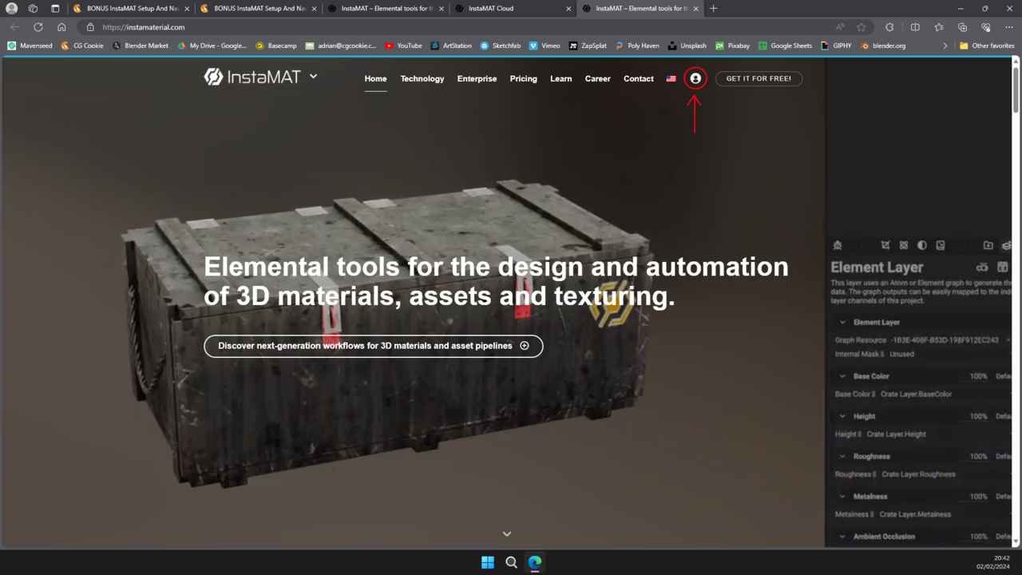Open Edge split screen icon
Image resolution: width=1022 pixels, height=575 pixels.
tap(915, 27)
